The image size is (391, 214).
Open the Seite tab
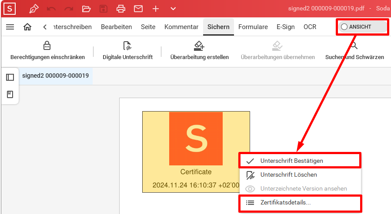[x=148, y=27]
